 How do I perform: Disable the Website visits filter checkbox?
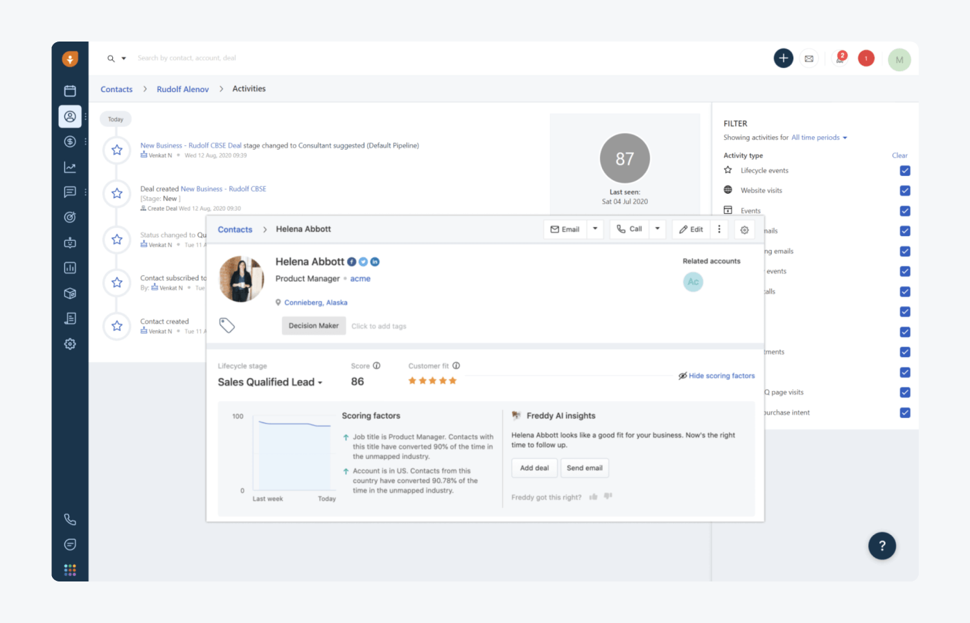click(905, 190)
